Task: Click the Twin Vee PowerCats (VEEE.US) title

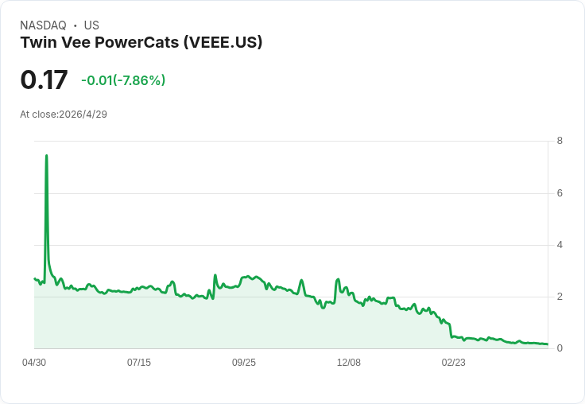Action: click(x=141, y=42)
